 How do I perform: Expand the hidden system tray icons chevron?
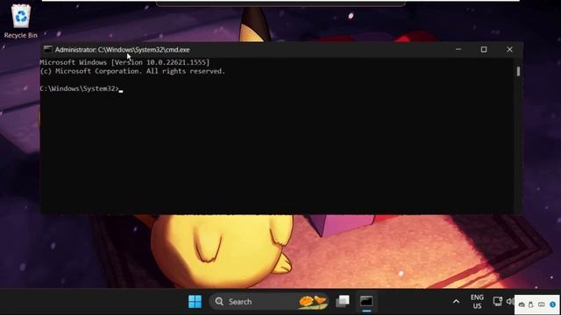(x=456, y=302)
